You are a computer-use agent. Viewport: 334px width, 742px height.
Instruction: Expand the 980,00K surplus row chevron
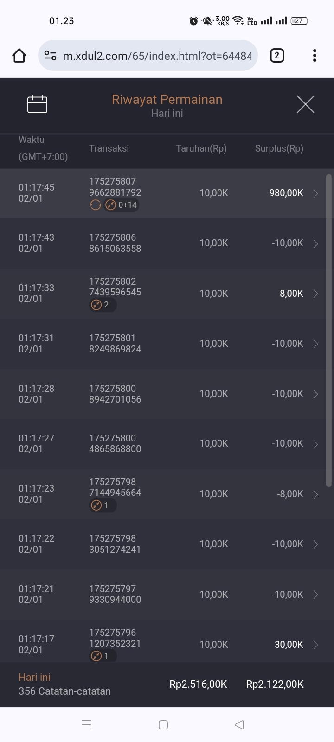coord(315,193)
